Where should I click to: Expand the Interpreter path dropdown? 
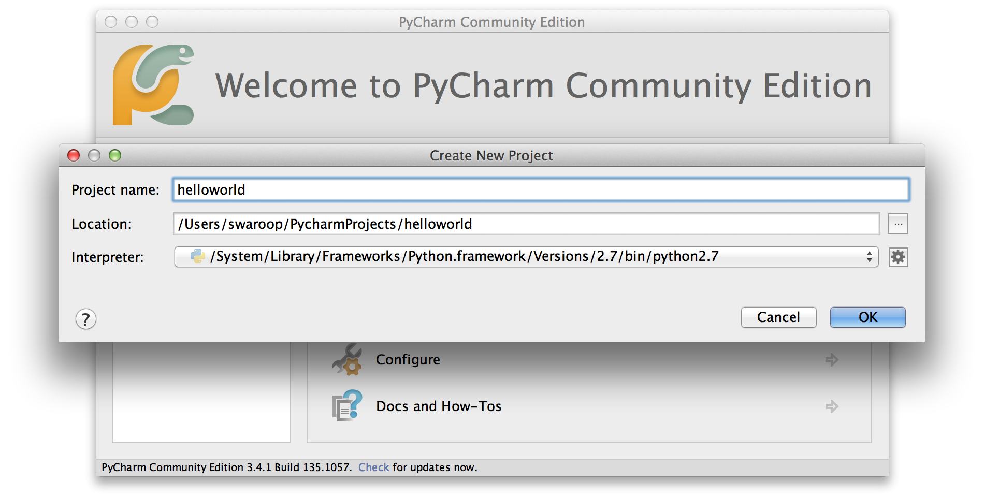(x=526, y=257)
